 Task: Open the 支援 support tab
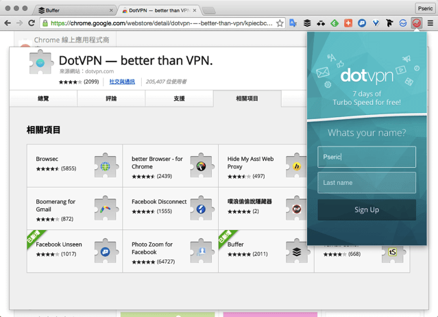pyautogui.click(x=179, y=99)
